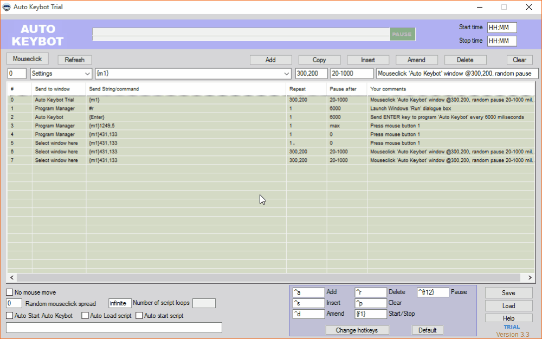Viewport: 542px width, 339px height.
Task: Click the horizontal scrollbar thumb under the table
Action: coord(268,278)
